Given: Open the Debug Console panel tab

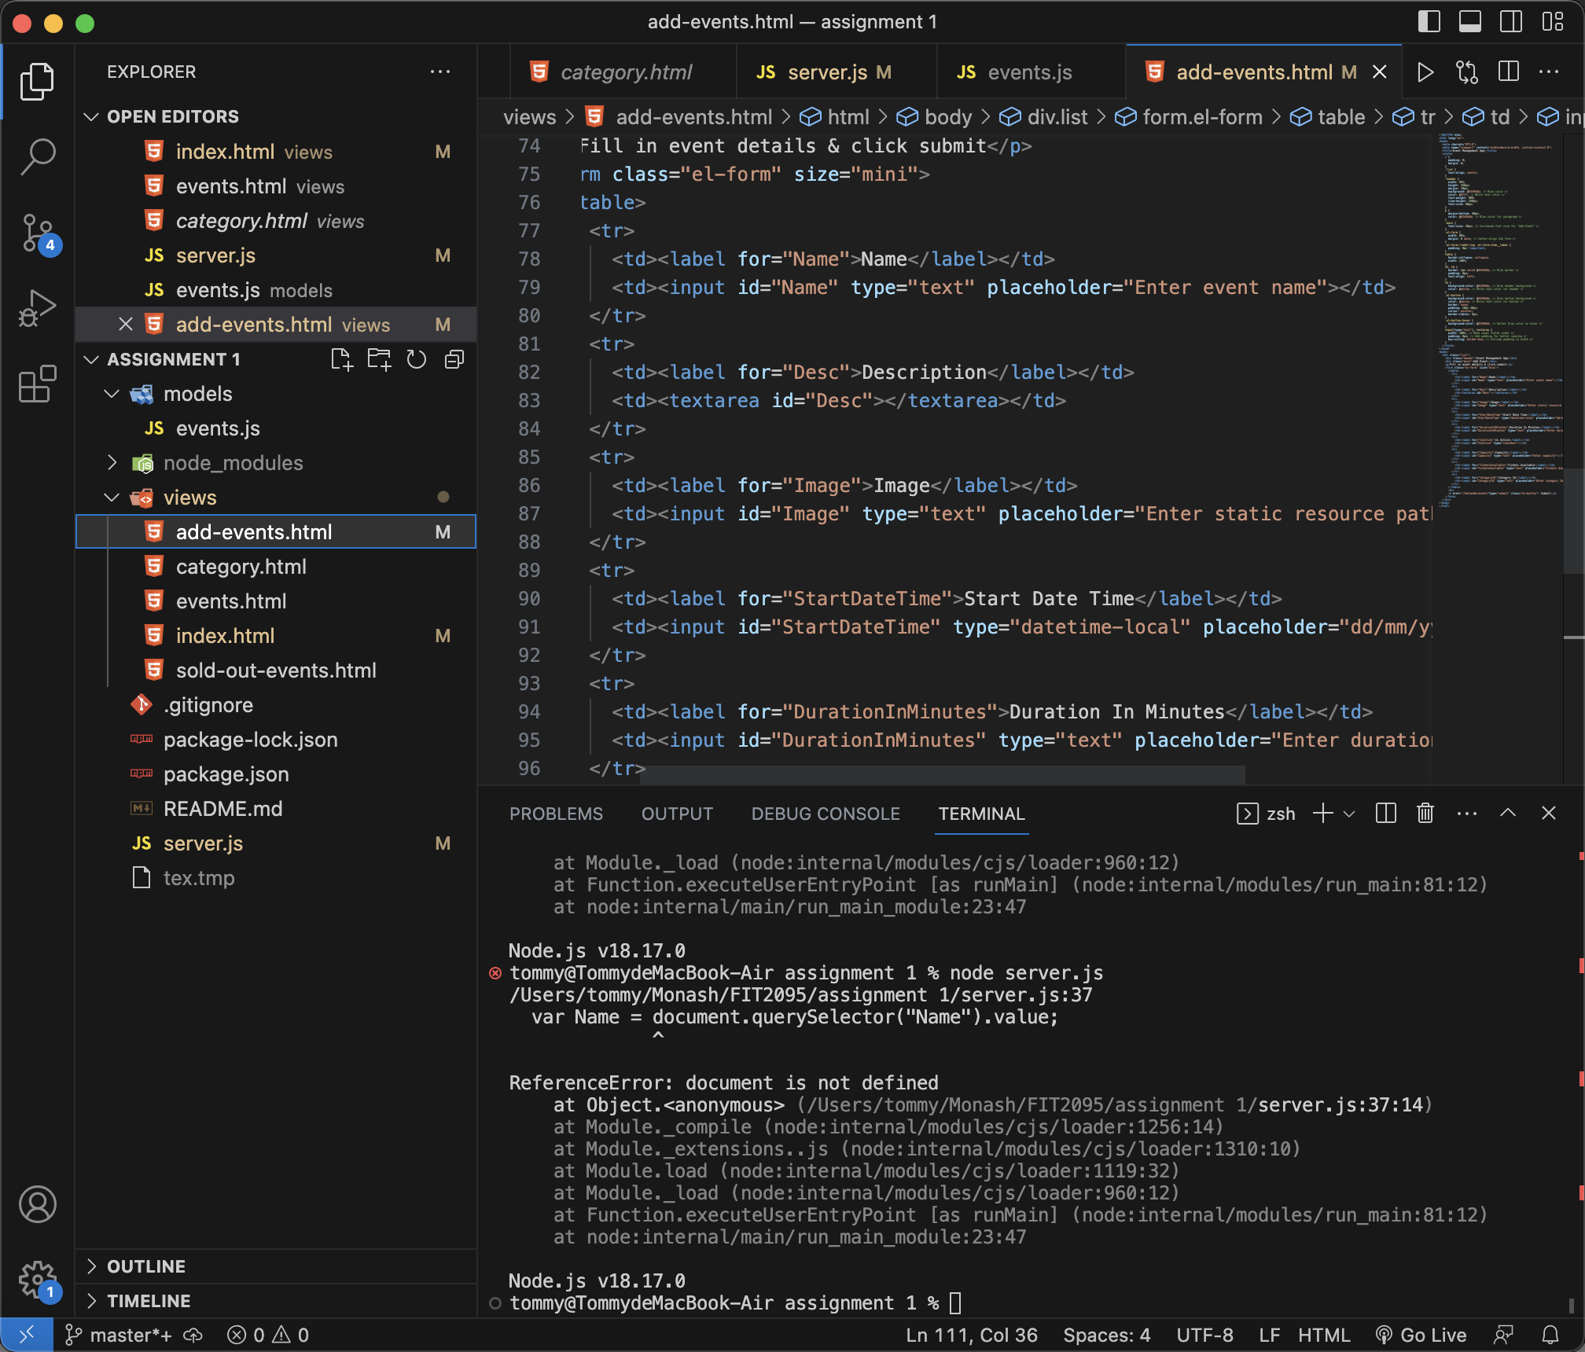Looking at the screenshot, I should click(826, 814).
